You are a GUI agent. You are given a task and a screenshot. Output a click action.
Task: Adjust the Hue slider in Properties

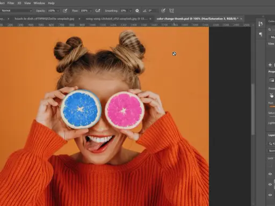click(272, 107)
